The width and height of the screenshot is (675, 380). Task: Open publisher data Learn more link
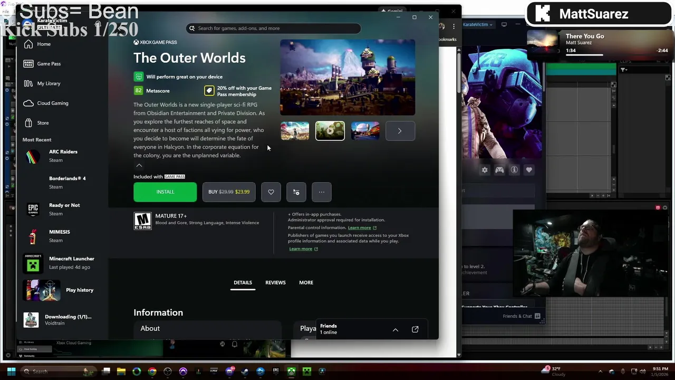303,249
